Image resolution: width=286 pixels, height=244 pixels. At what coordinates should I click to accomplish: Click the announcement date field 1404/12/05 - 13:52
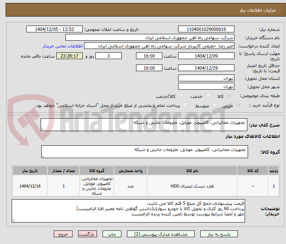54,29
